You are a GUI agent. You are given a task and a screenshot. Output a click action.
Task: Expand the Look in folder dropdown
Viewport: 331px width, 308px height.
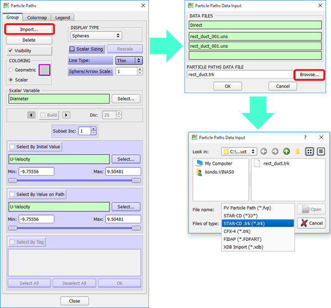238,152
